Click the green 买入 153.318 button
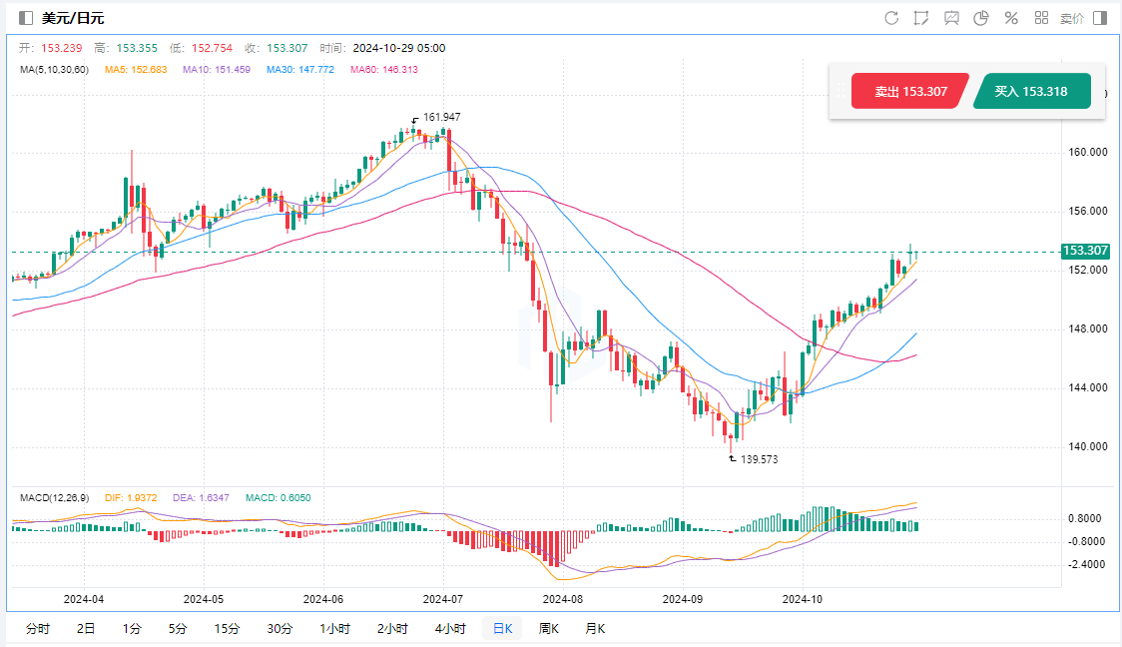1122x647 pixels. (x=1031, y=91)
